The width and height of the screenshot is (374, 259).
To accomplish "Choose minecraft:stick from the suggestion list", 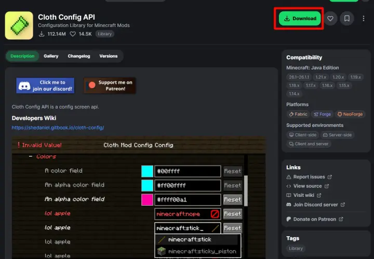I will coord(197,239).
